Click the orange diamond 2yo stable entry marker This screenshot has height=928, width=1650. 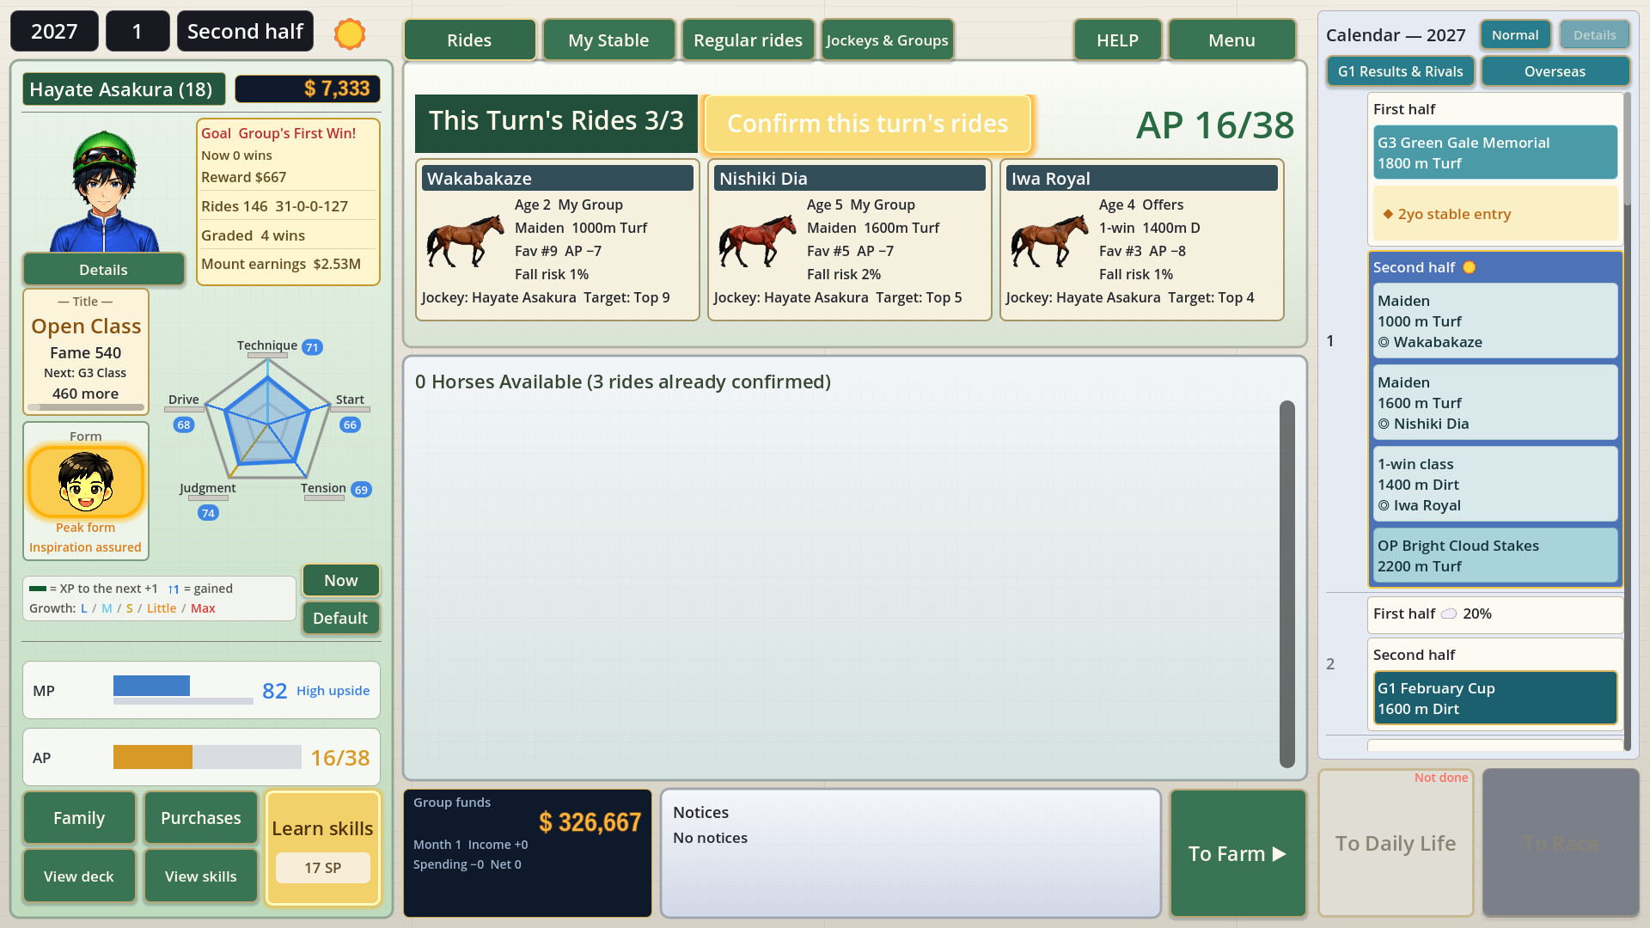(1388, 214)
